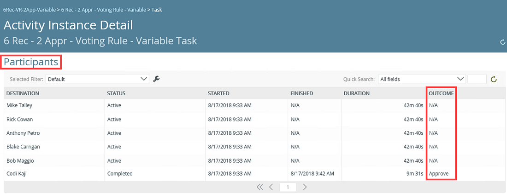The image size is (507, 194).
Task: Sort by the FINISHED column header
Action: pos(302,93)
